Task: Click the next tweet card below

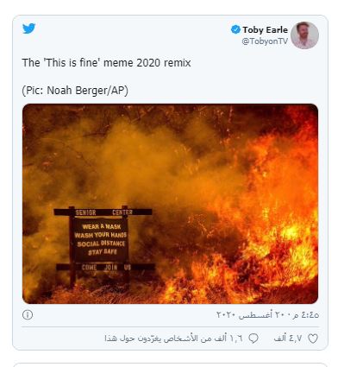Action: [170, 364]
